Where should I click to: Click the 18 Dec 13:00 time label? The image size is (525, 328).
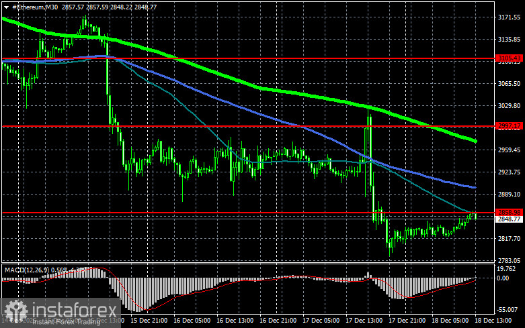pos(493,321)
